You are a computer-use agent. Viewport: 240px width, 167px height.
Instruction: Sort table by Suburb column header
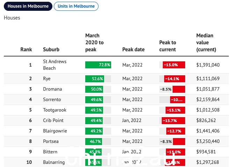tap(51, 50)
